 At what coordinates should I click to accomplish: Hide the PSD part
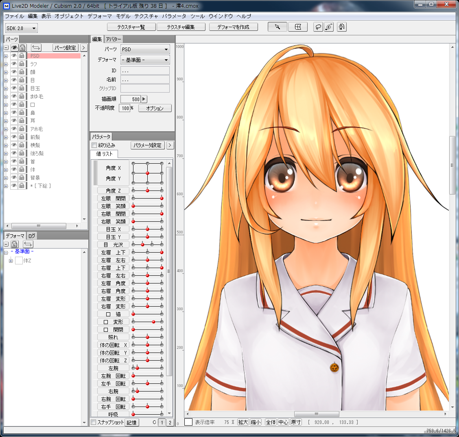(14, 56)
